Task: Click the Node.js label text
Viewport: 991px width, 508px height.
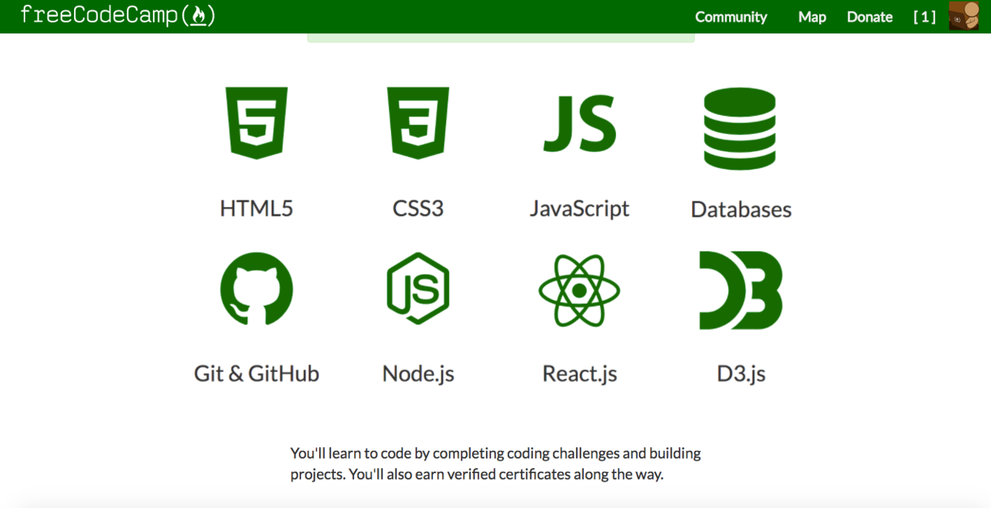Action: click(x=418, y=373)
